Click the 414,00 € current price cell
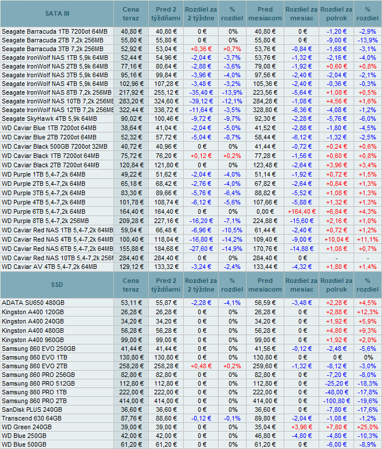Viewport: 382px width, 449px height. [131, 401]
